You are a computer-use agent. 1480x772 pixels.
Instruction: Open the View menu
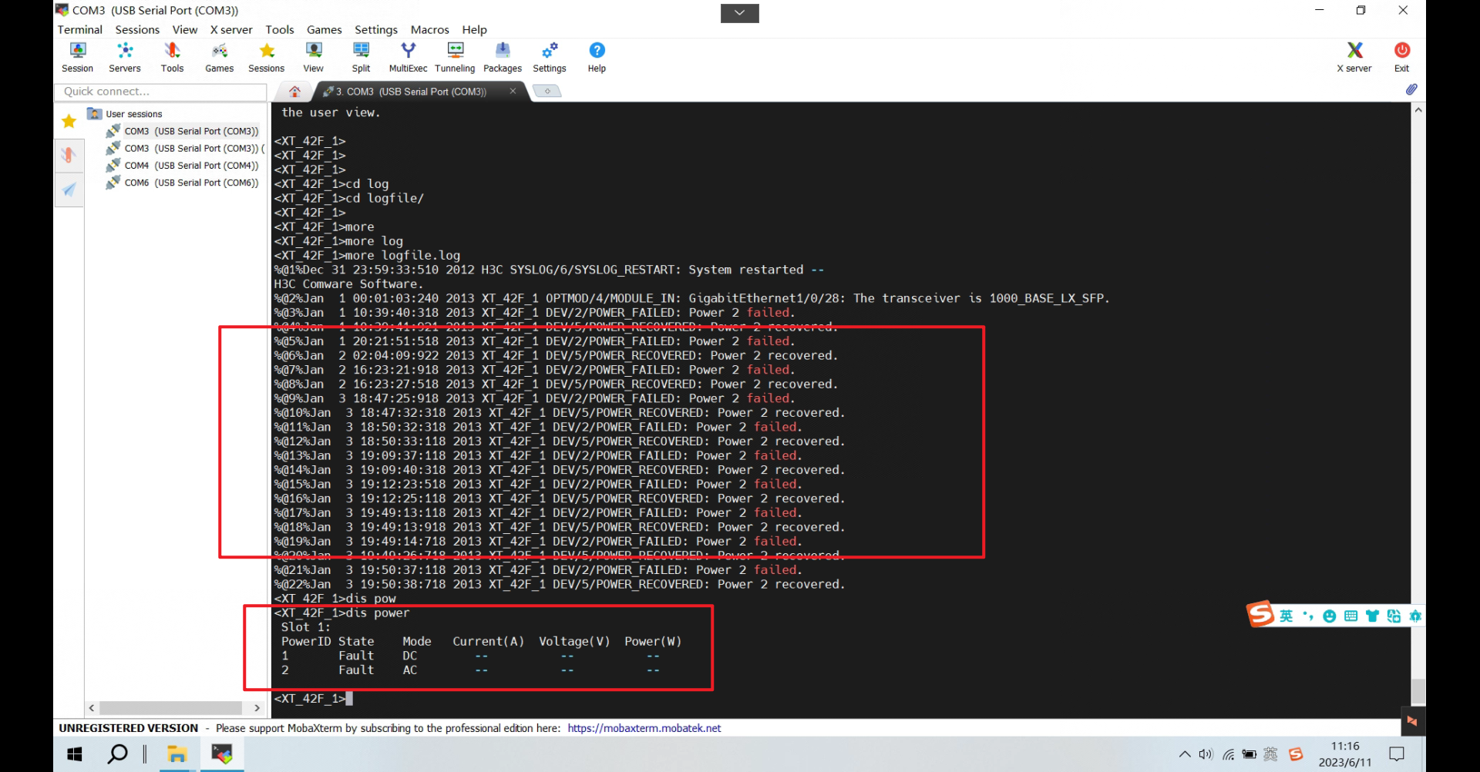[185, 29]
